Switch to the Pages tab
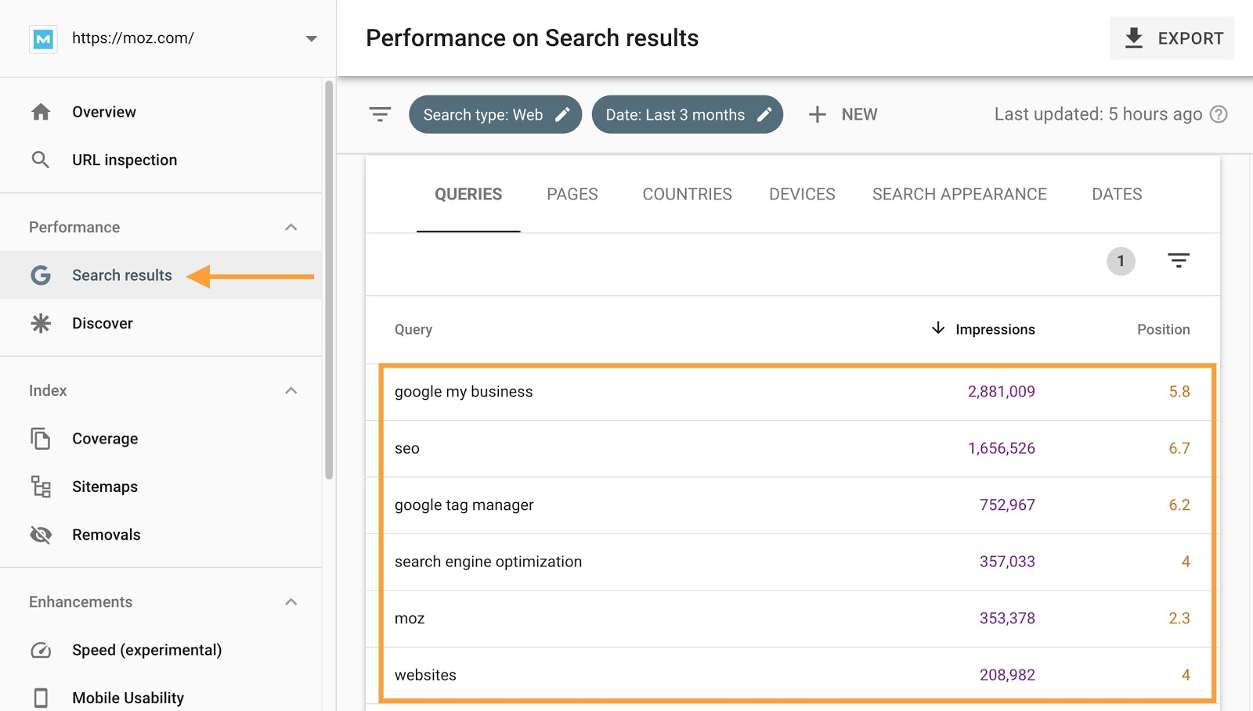 click(x=572, y=194)
